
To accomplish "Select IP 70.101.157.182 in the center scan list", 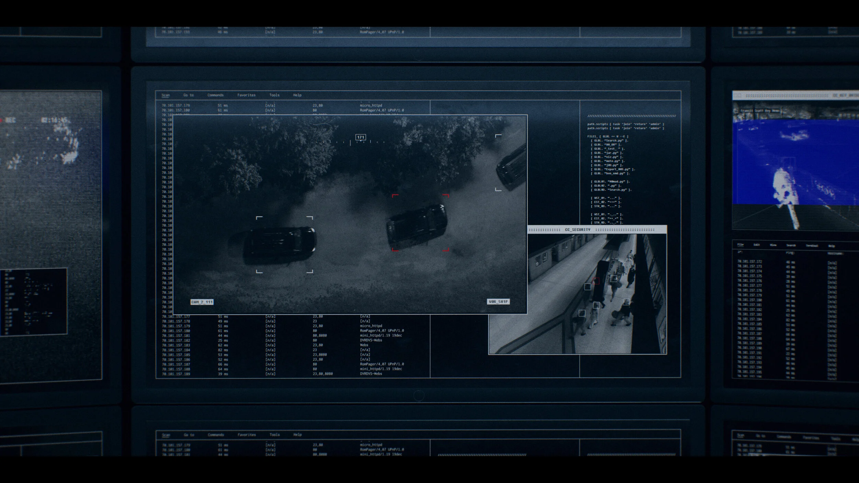I will tap(176, 340).
